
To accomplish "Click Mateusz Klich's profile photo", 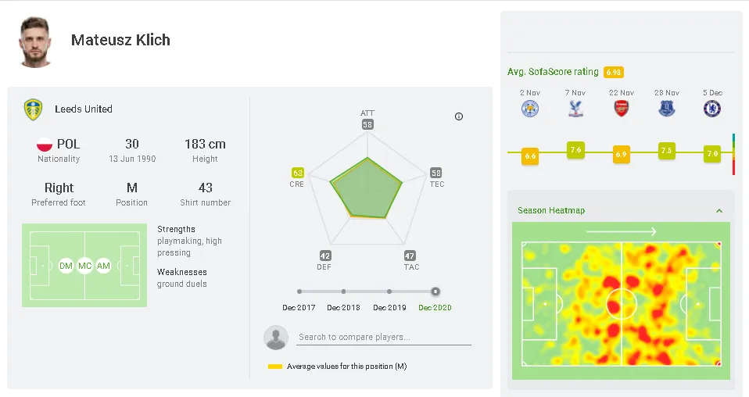I will pos(35,41).
